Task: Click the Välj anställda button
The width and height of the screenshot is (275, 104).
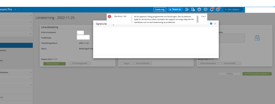Action: (230, 63)
